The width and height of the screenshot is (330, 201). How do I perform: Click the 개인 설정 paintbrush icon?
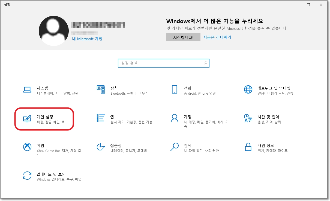(x=27, y=118)
